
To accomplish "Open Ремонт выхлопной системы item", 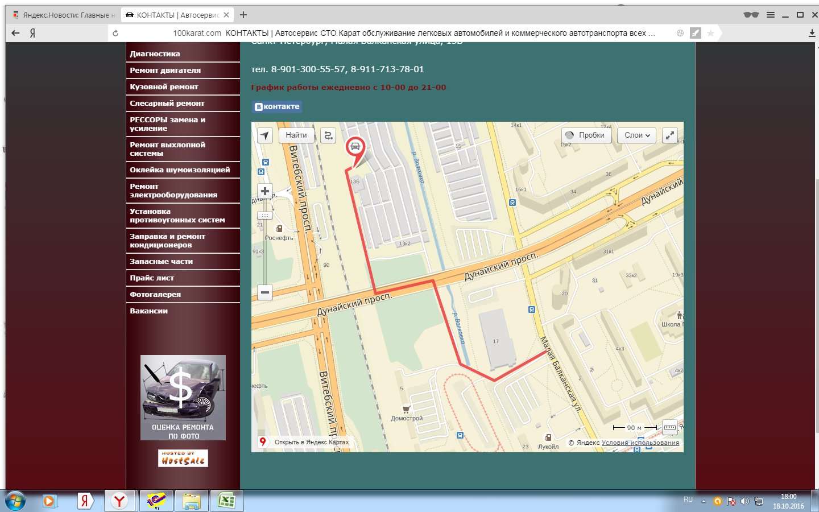I will (183, 149).
